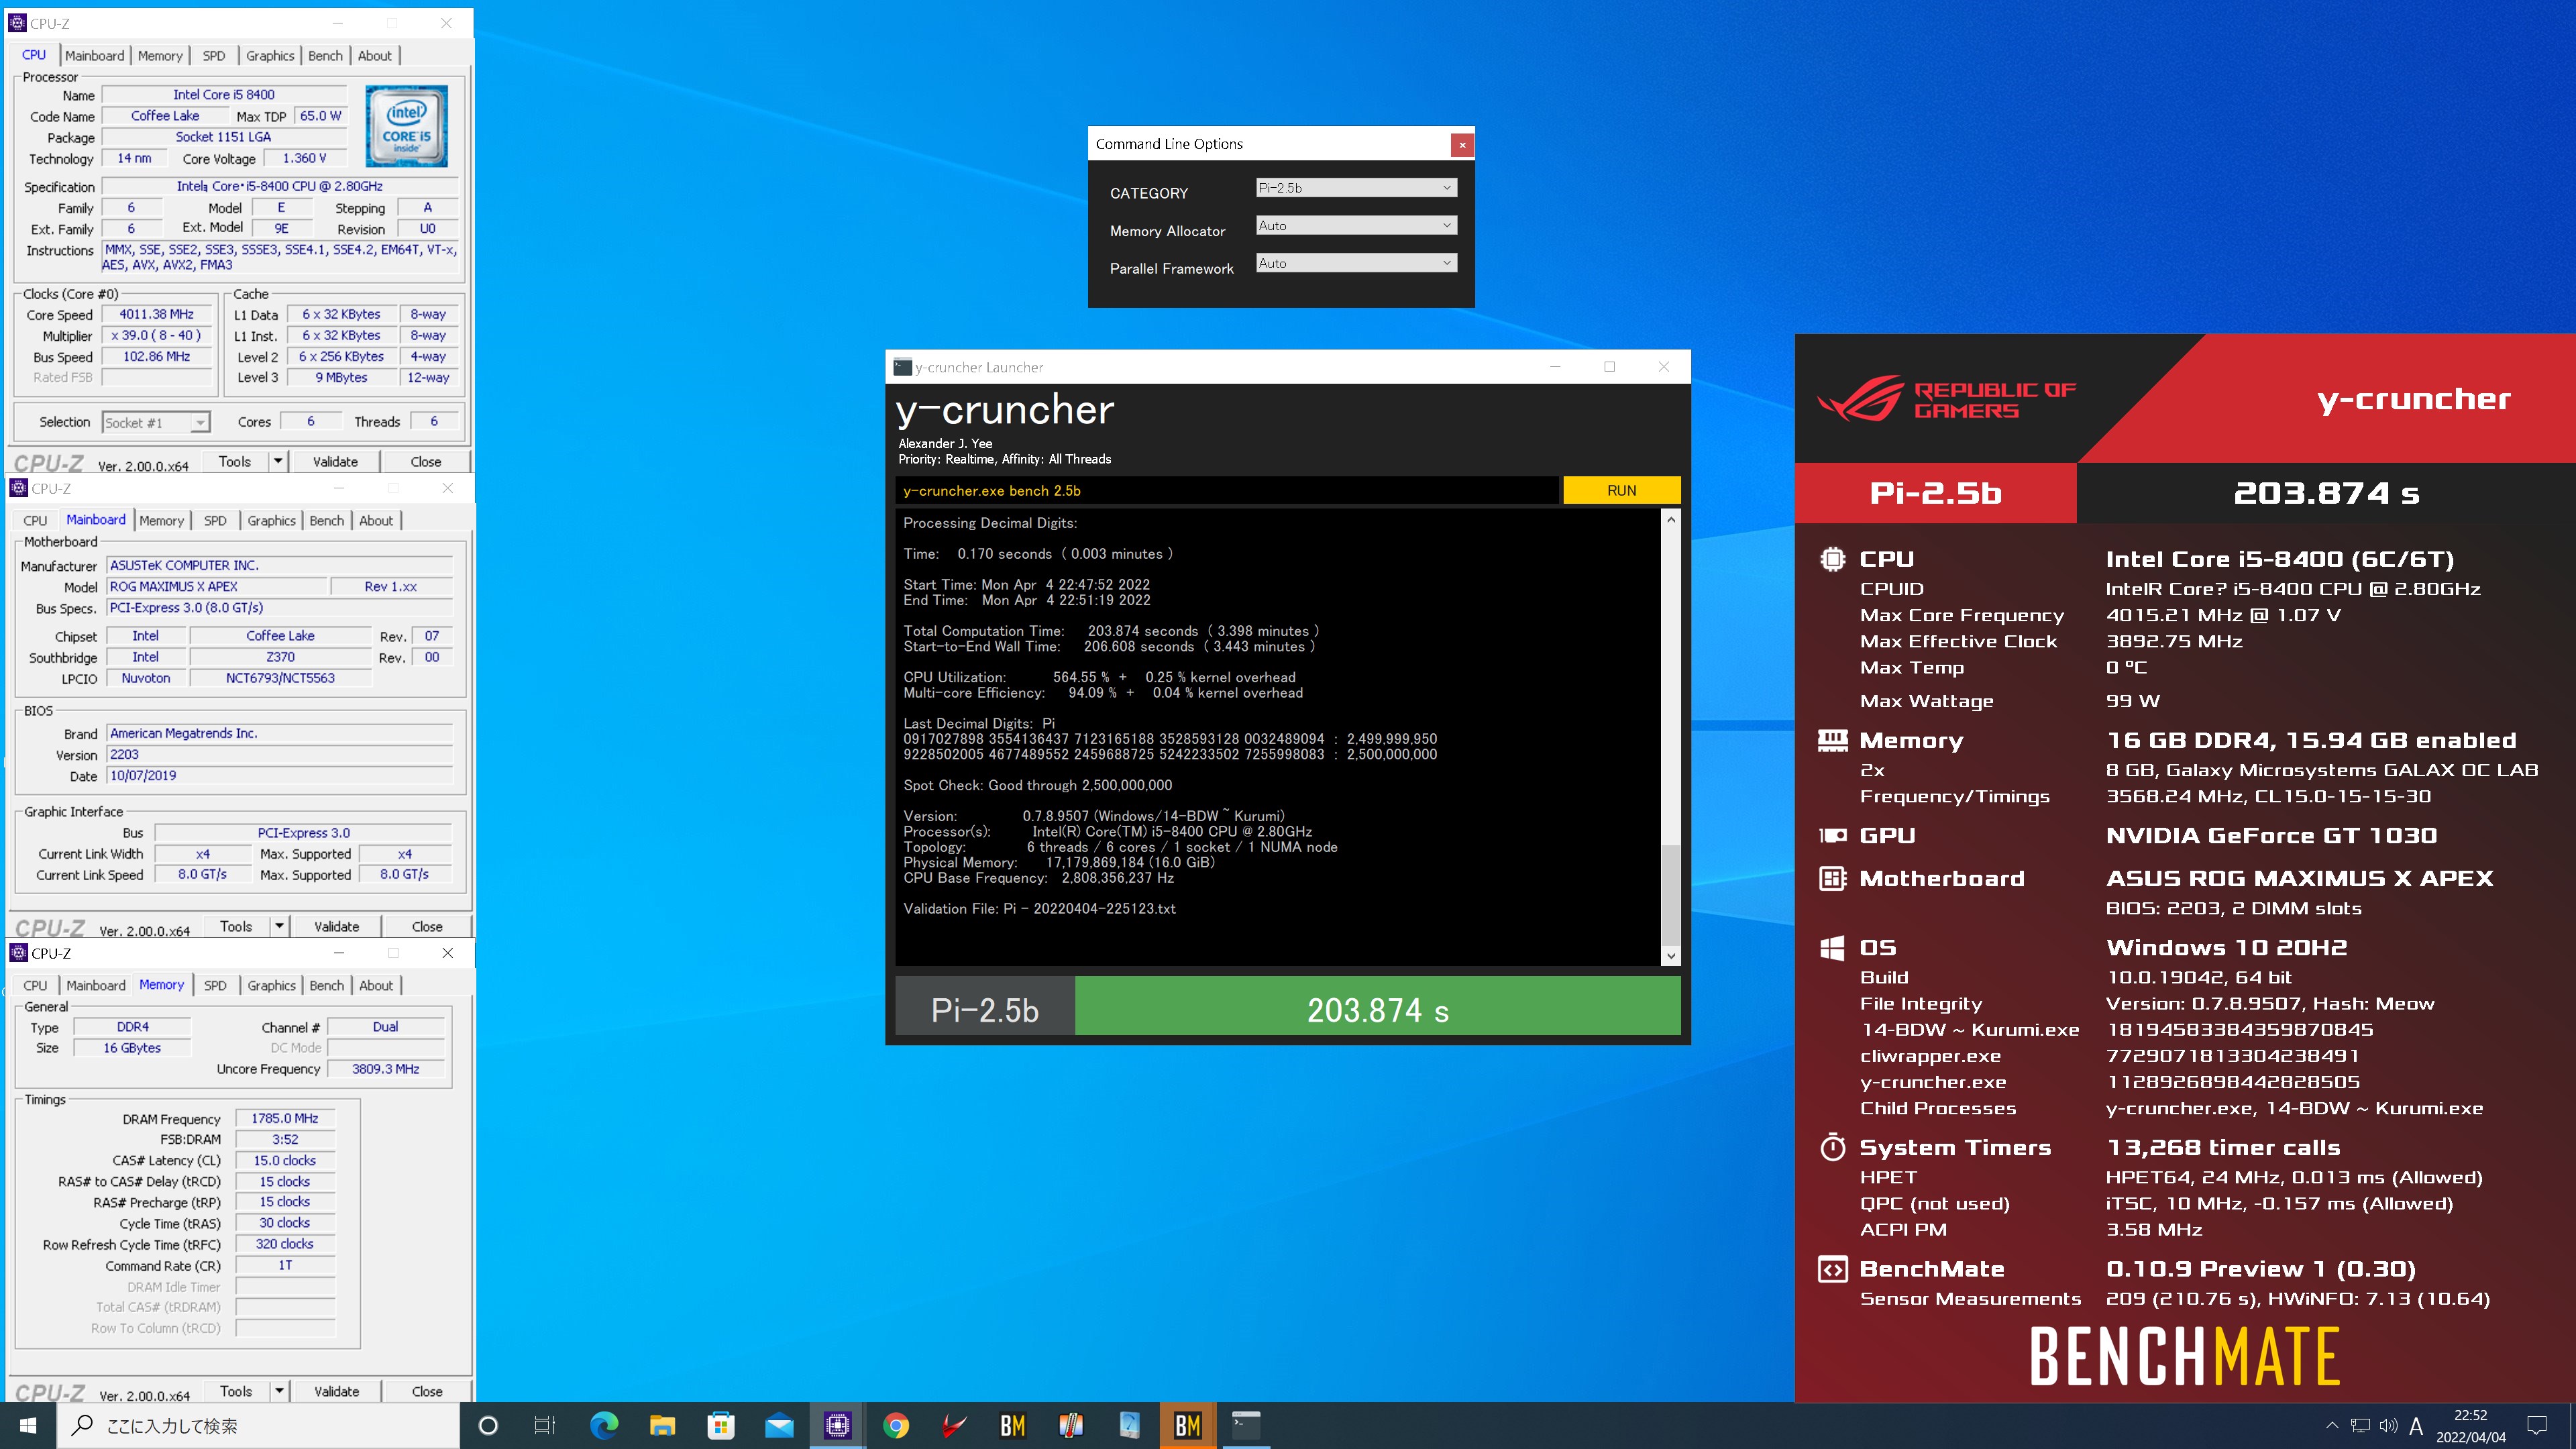Image resolution: width=2576 pixels, height=1449 pixels.
Task: Launch Google Chrome from taskbar
Action: 896,1425
